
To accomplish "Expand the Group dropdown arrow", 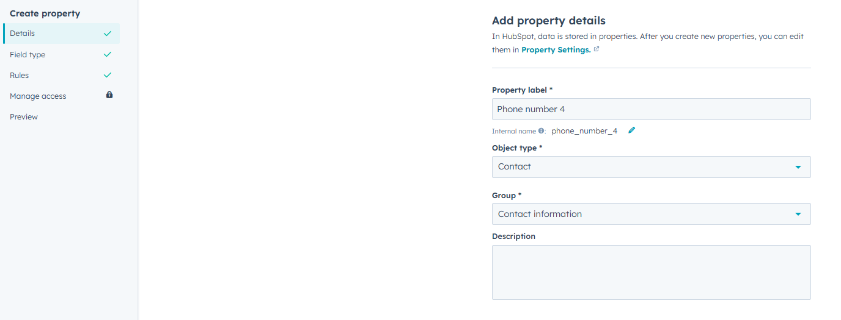I will click(798, 214).
